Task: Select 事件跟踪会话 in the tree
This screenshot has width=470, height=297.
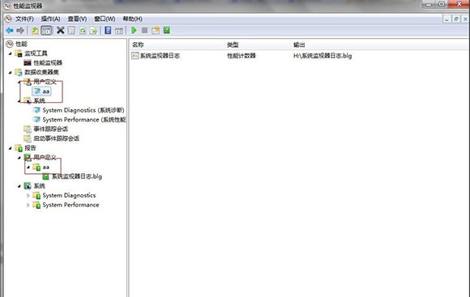Action: click(x=51, y=129)
